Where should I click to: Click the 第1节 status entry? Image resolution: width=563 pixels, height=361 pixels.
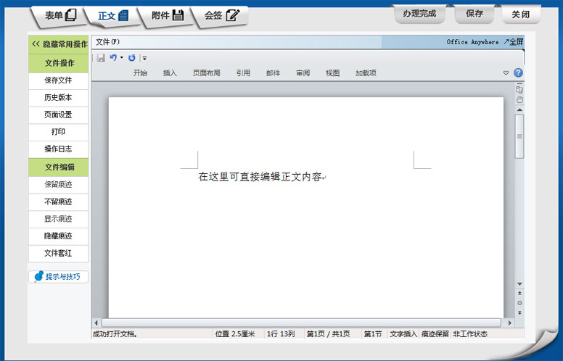pyautogui.click(x=373, y=334)
